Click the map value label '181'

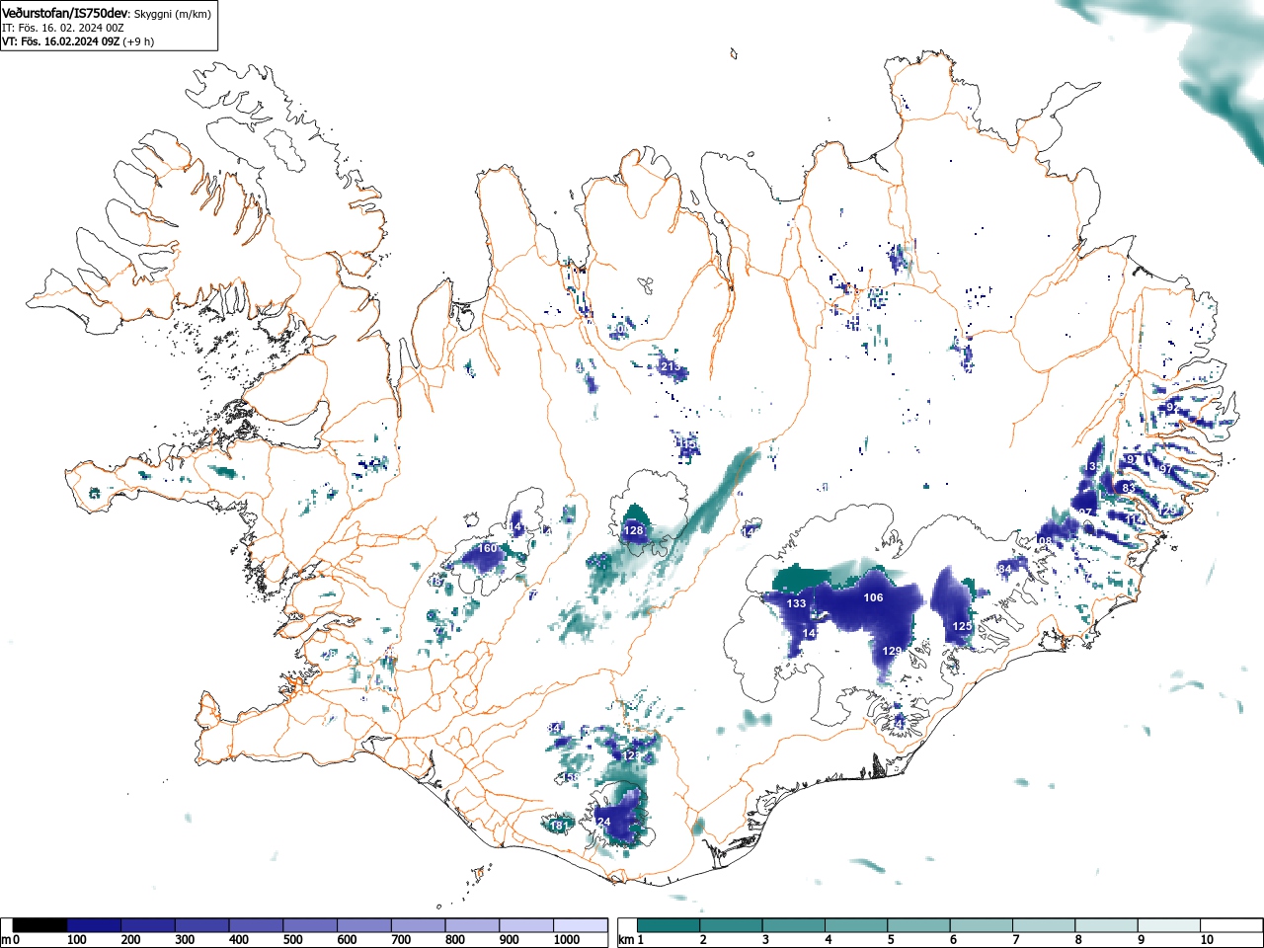tap(559, 826)
